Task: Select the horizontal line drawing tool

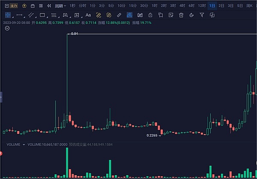Action: (x=19, y=15)
